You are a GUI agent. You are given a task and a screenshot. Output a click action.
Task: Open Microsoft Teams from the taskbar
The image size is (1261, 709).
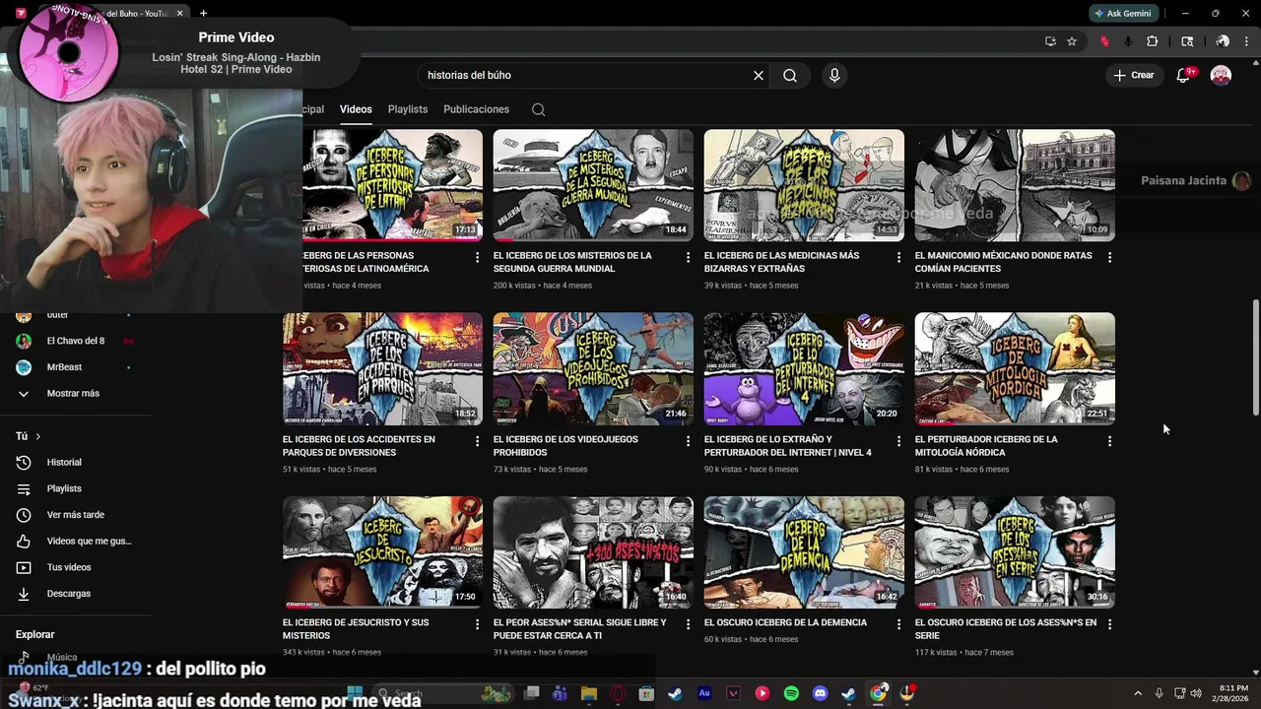pyautogui.click(x=560, y=693)
